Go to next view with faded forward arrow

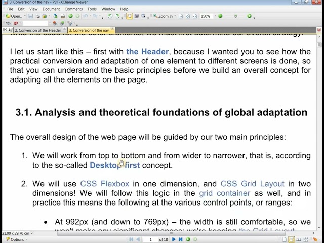point(77,16)
